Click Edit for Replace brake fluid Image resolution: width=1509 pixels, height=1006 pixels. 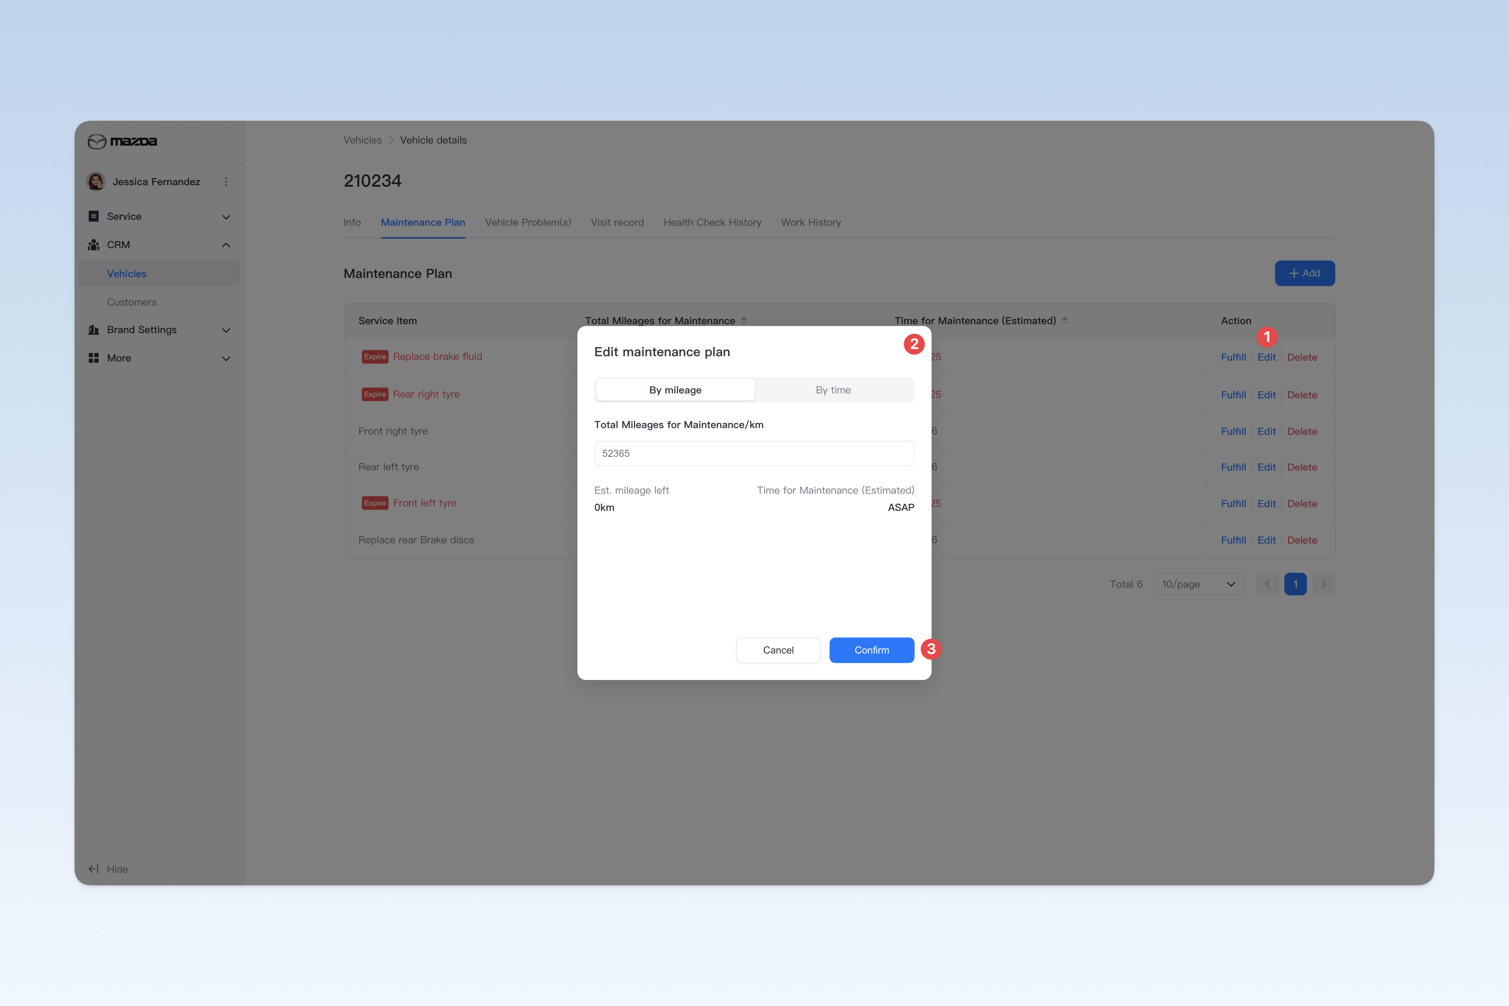[x=1266, y=357]
